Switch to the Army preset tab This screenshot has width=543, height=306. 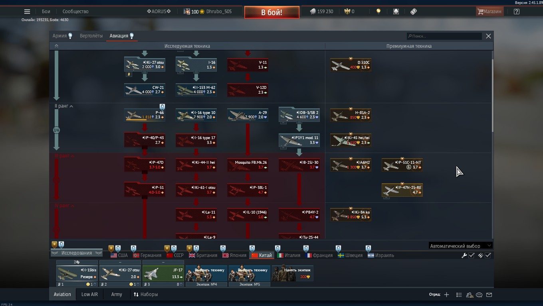(x=117, y=294)
